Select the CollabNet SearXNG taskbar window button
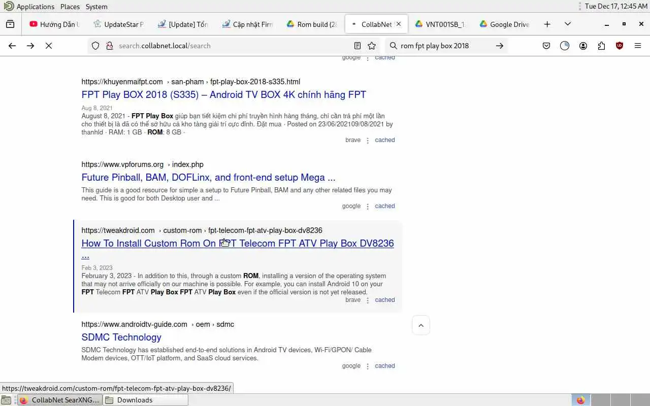 click(x=60, y=400)
